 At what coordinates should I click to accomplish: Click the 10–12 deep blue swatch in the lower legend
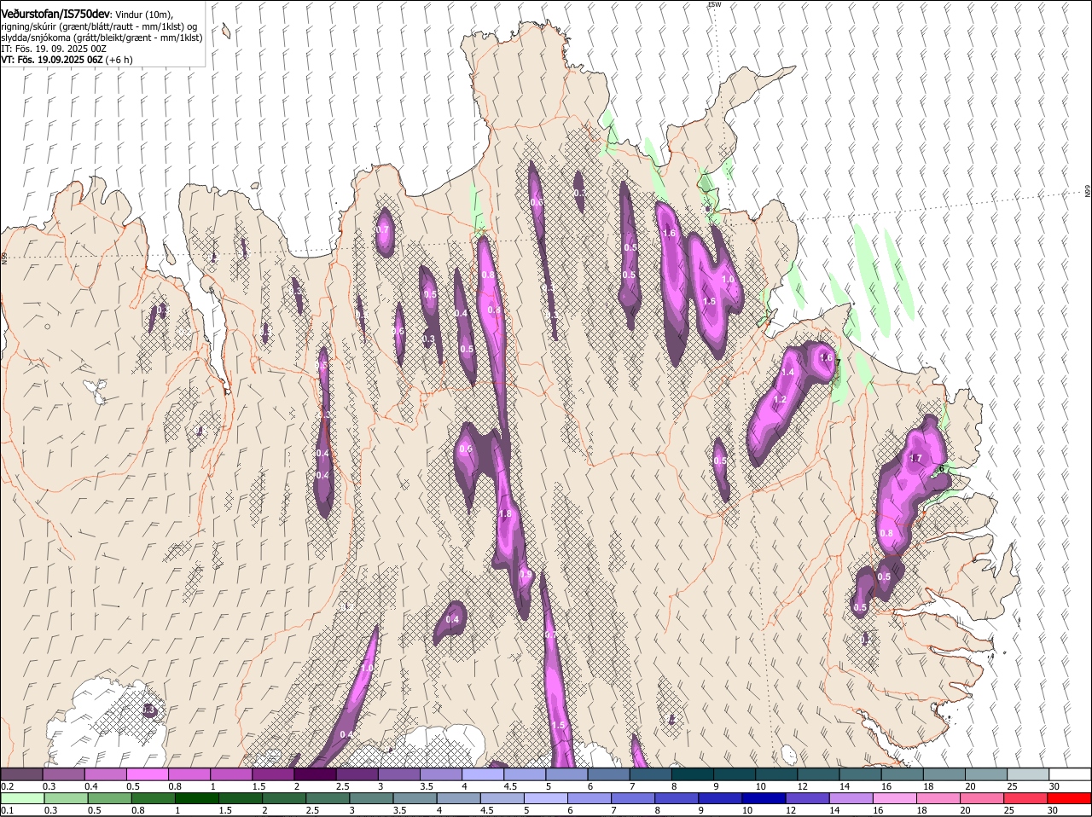764,798
